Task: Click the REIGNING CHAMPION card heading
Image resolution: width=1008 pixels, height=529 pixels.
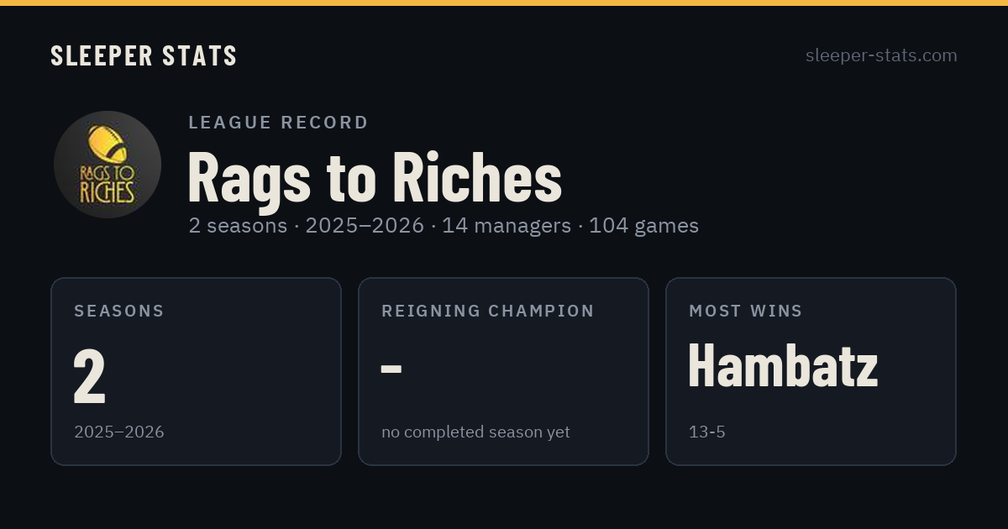Action: (x=488, y=311)
